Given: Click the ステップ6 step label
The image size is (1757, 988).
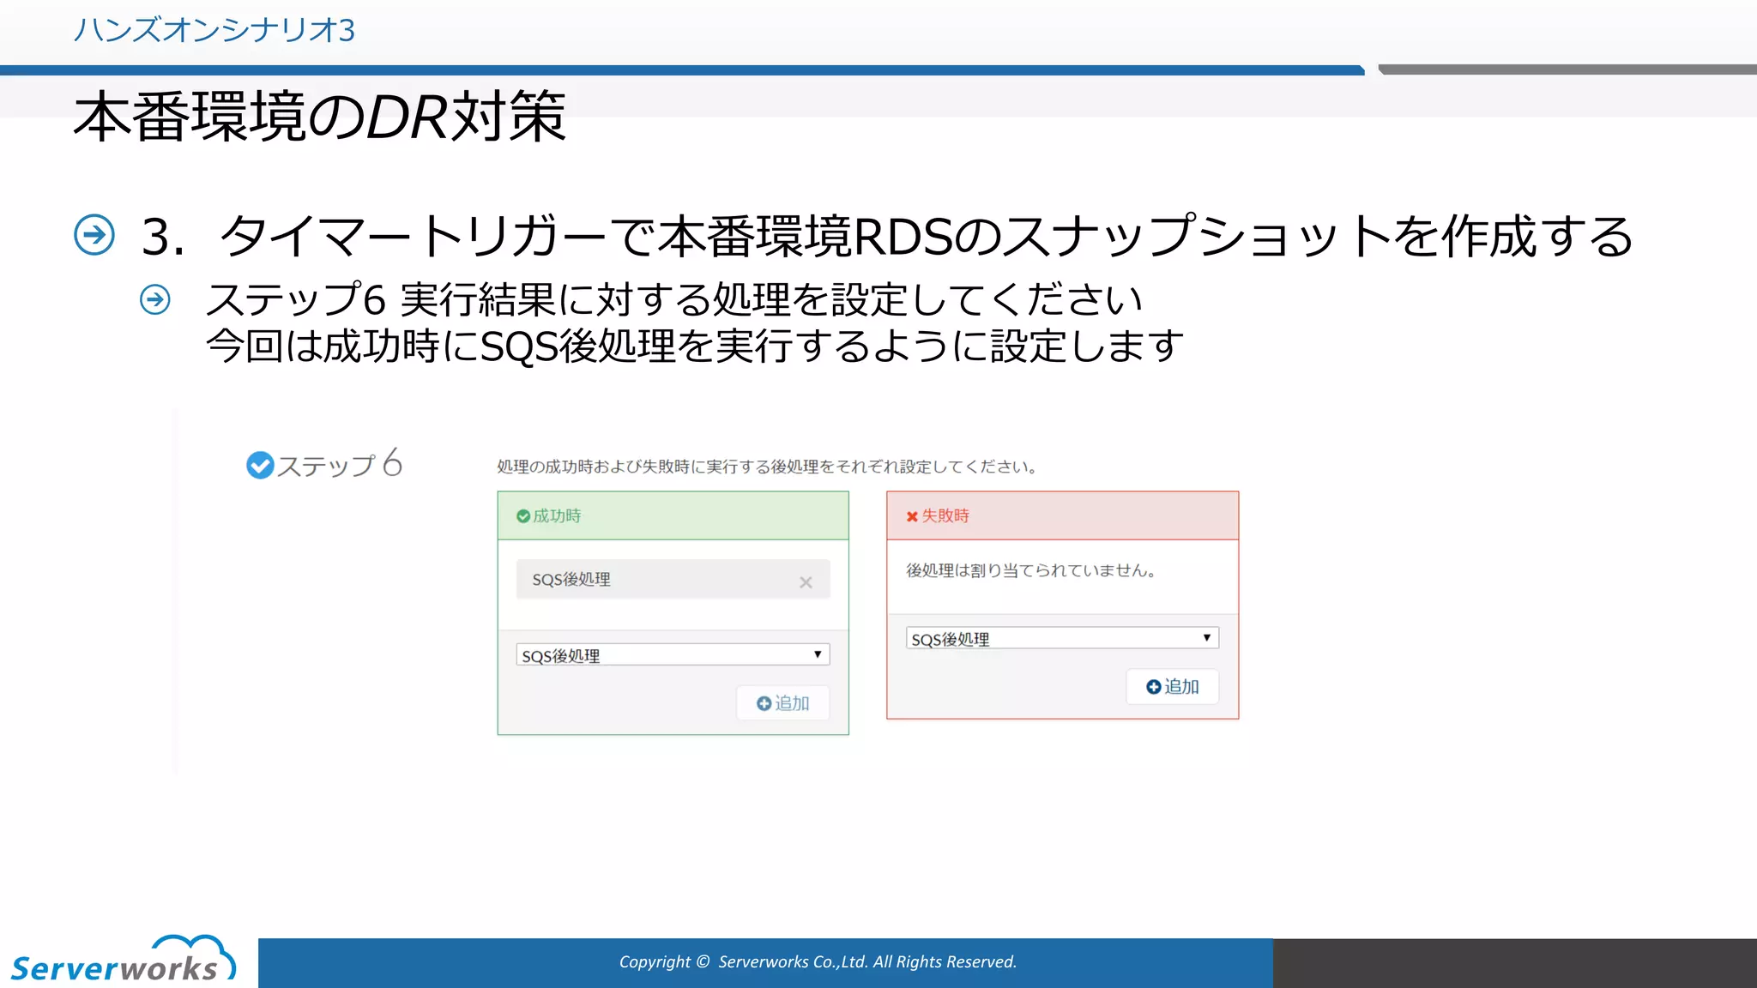Looking at the screenshot, I should tap(339, 464).
